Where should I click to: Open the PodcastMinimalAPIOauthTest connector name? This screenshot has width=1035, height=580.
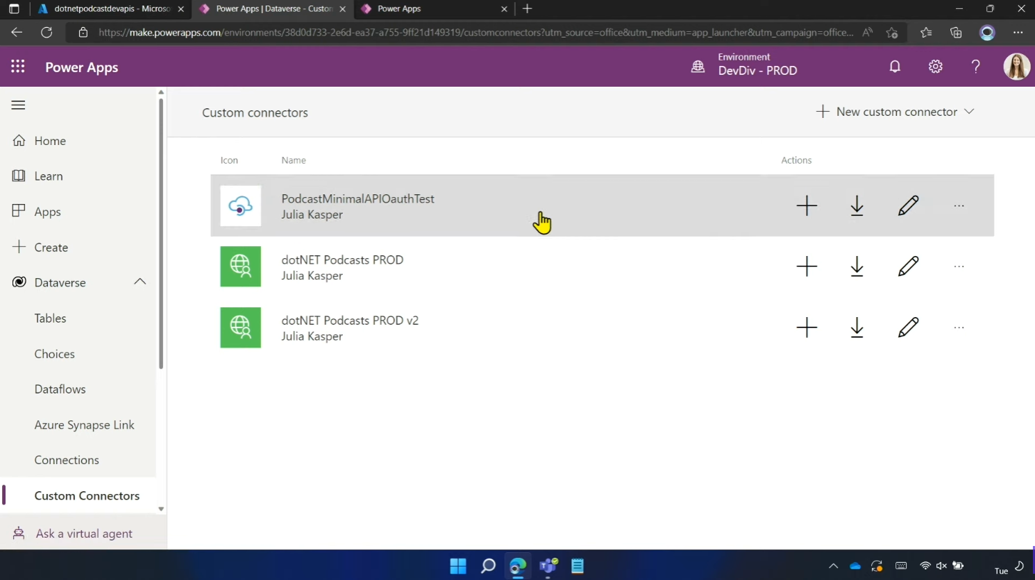point(357,198)
